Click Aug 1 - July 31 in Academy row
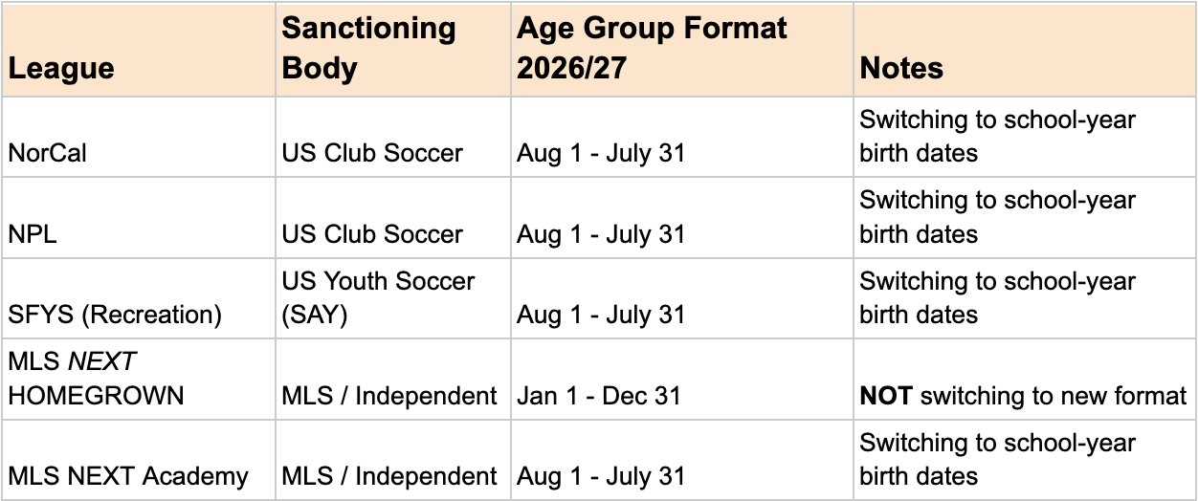Viewport: 1198px width, 501px height. coord(682,460)
